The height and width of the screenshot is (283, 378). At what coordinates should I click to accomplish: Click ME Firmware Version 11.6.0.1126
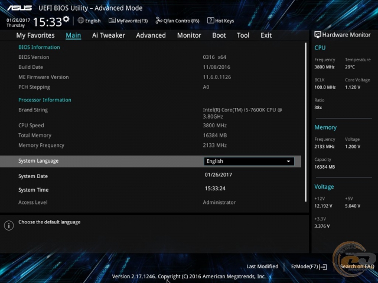click(x=217, y=77)
